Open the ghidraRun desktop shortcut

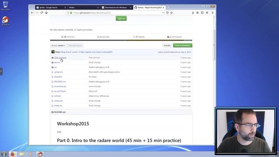point(5,21)
